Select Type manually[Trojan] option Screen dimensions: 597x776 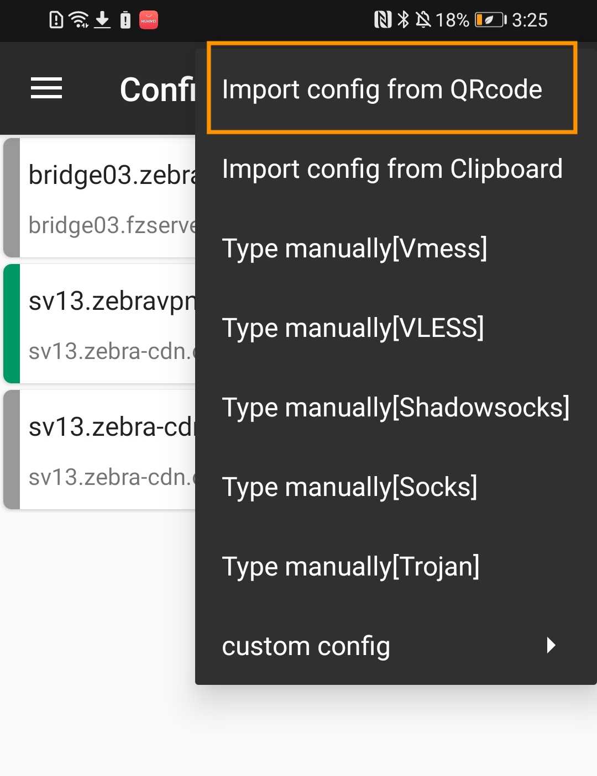coord(350,566)
